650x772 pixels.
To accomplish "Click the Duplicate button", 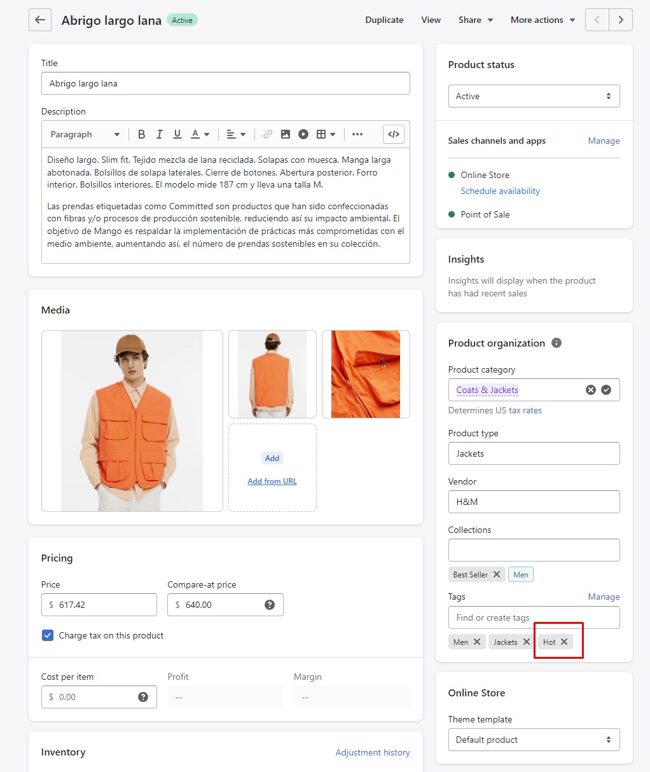I will tap(384, 20).
